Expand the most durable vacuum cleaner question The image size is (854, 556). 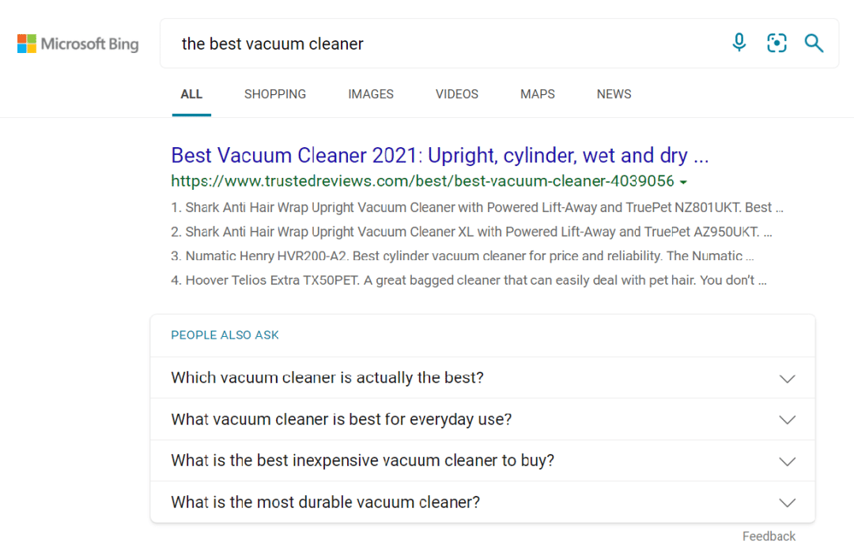point(482,502)
